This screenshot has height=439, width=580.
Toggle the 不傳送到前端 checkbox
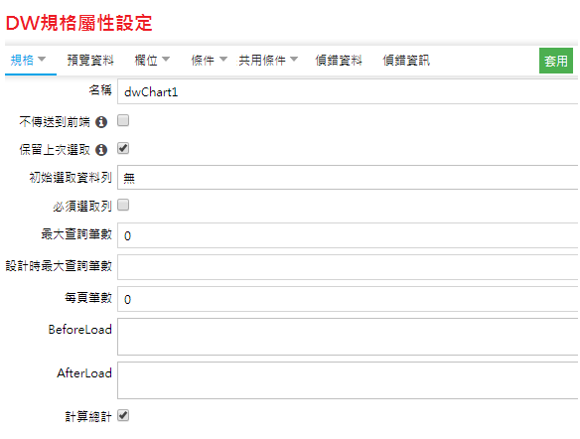coord(123,120)
